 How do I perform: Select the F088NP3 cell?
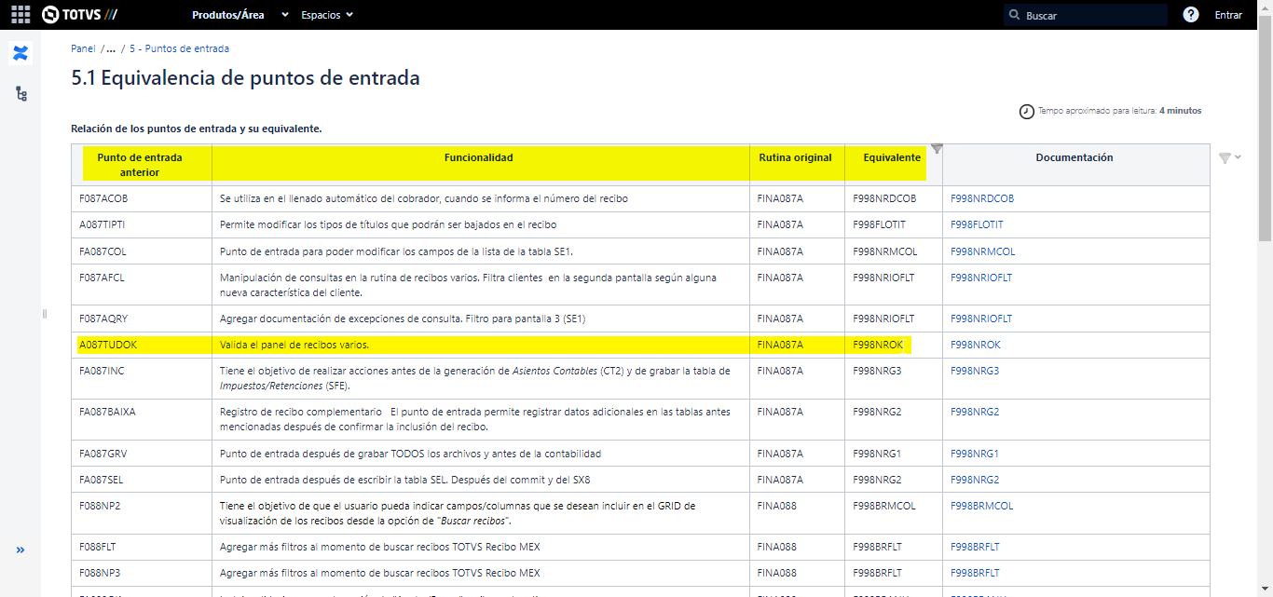[x=142, y=573]
